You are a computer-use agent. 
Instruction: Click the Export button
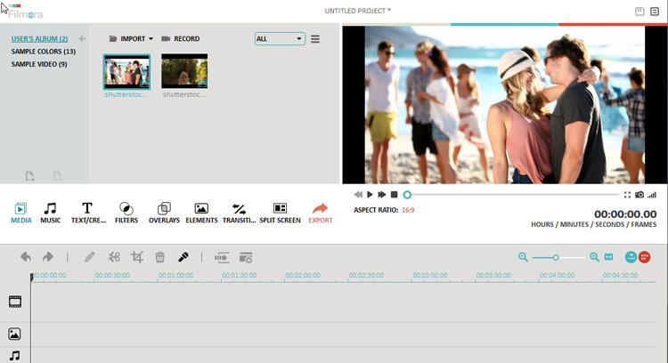pyautogui.click(x=321, y=213)
